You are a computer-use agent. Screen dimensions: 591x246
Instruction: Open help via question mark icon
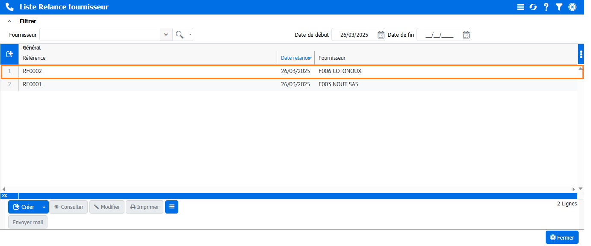(546, 7)
